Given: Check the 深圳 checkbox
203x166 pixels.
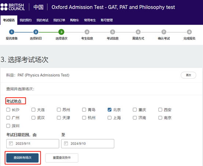Looking at the screenshot, I should pyautogui.click(x=8, y=126).
